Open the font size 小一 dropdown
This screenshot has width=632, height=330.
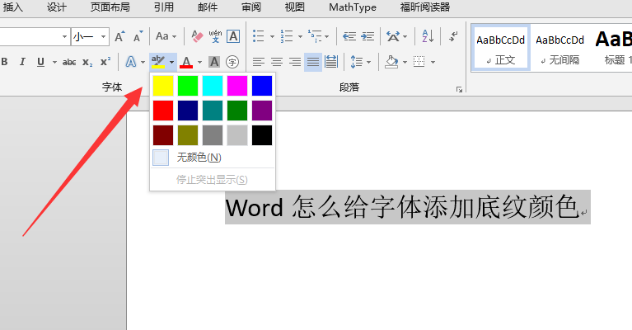104,36
